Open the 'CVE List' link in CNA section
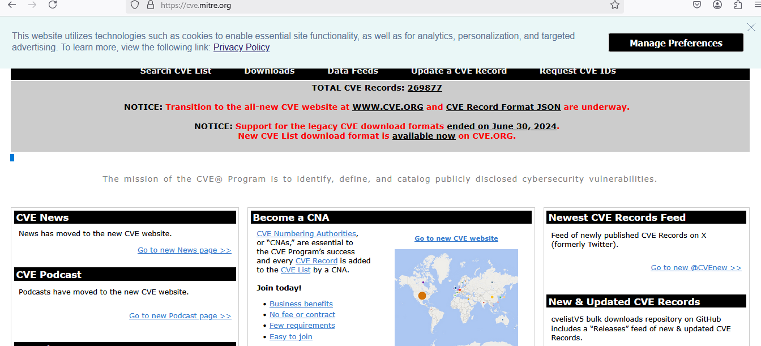This screenshot has height=346, width=761. (296, 270)
